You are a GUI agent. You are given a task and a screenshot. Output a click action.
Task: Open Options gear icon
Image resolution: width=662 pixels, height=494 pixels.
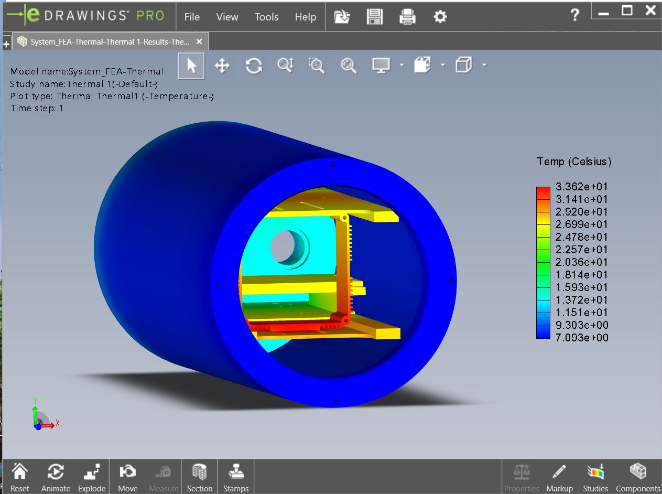[440, 17]
